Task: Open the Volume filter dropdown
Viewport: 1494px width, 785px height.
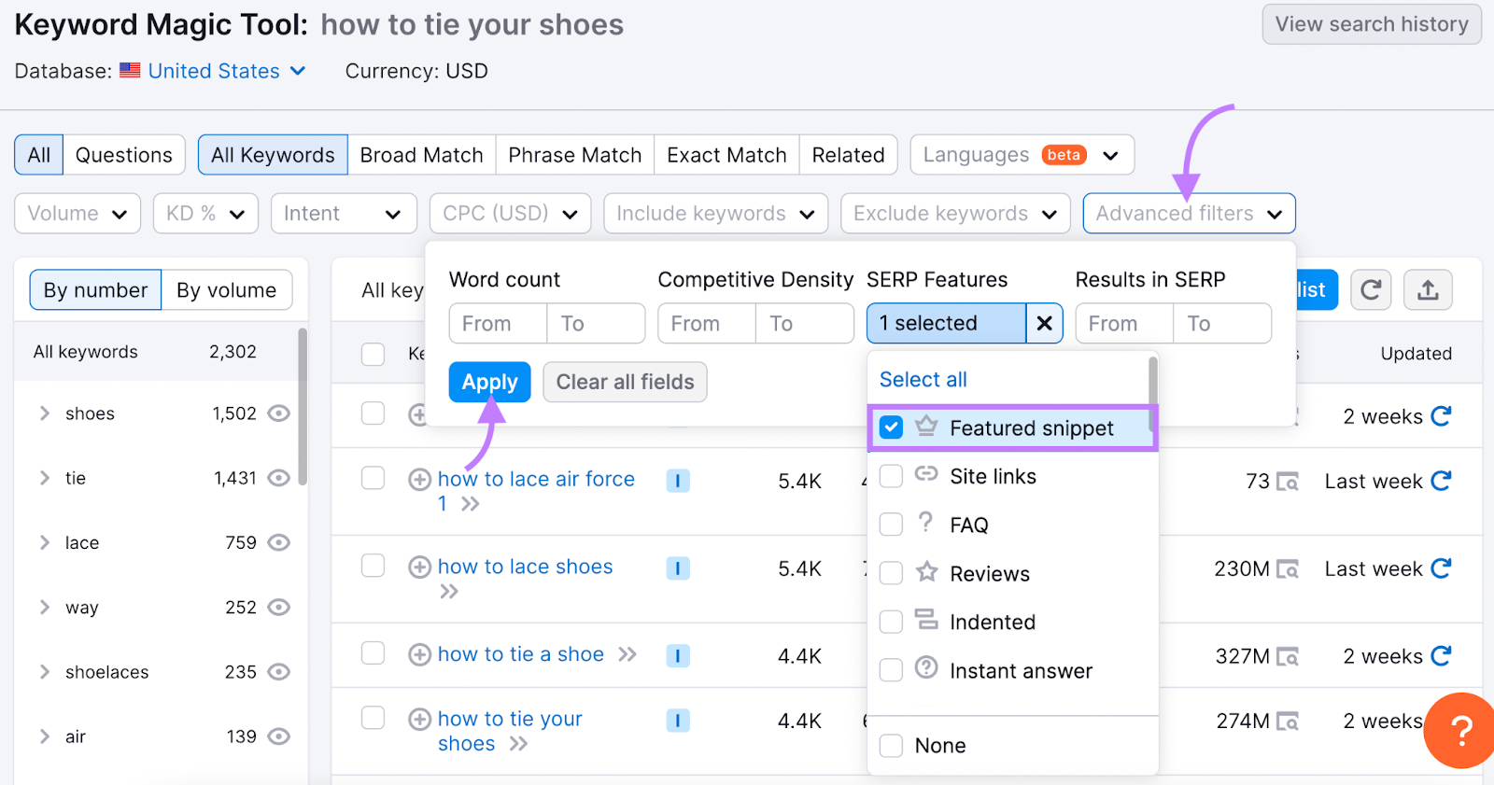Action: 78,214
